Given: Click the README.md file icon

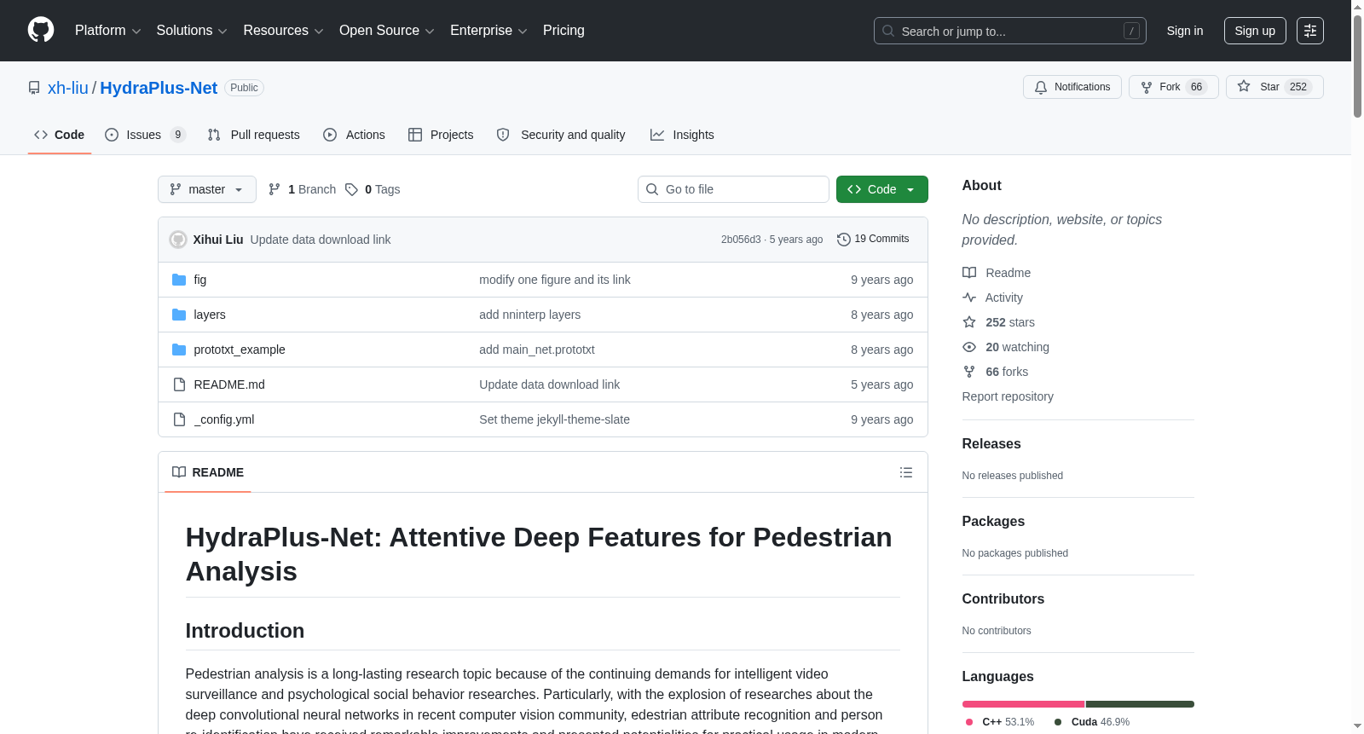Looking at the screenshot, I should [179, 384].
